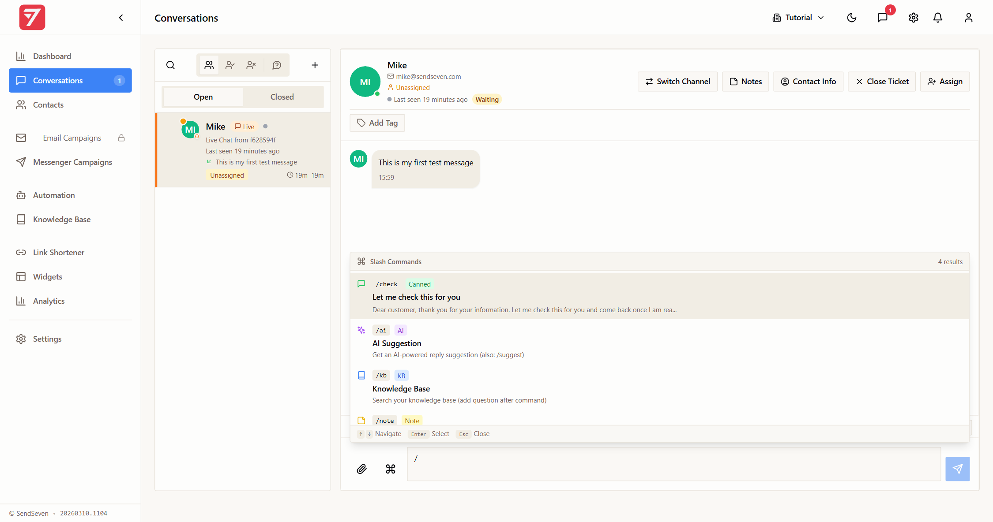This screenshot has width=993, height=522.
Task: Collapse the sidebar with the back chevron
Action: (x=121, y=18)
